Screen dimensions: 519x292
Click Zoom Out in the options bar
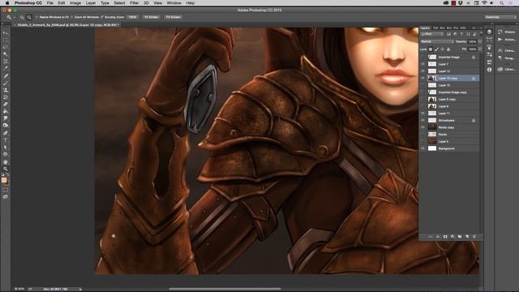coord(29,17)
